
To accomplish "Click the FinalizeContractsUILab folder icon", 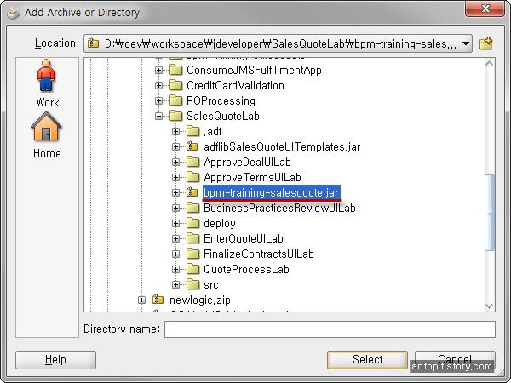I will click(193, 254).
